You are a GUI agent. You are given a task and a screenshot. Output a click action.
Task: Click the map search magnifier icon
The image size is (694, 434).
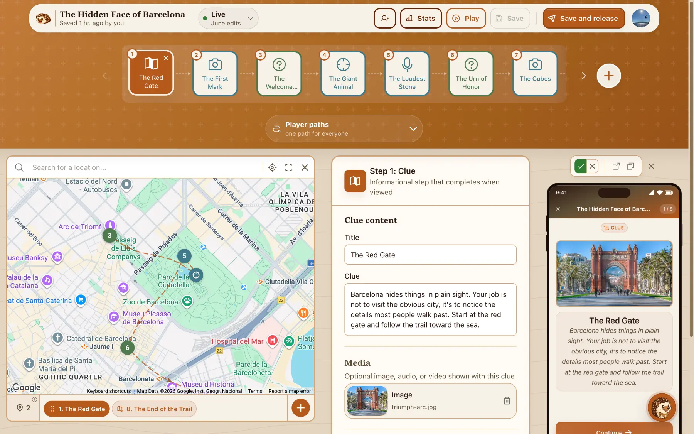tap(19, 167)
